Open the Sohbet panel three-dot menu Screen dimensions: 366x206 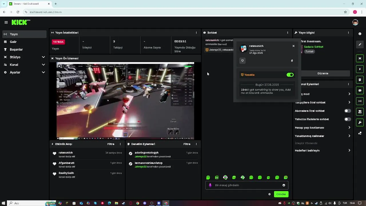288,33
